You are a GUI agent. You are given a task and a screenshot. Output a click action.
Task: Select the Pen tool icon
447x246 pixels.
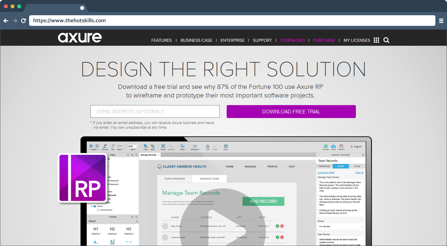point(113,147)
